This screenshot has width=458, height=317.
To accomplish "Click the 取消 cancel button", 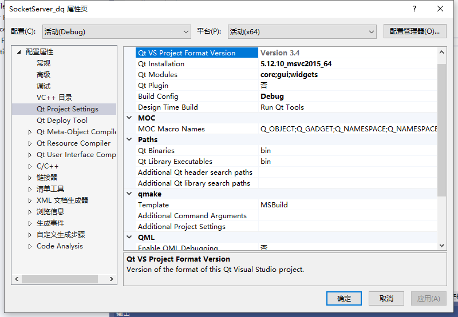I will (x=386, y=298).
